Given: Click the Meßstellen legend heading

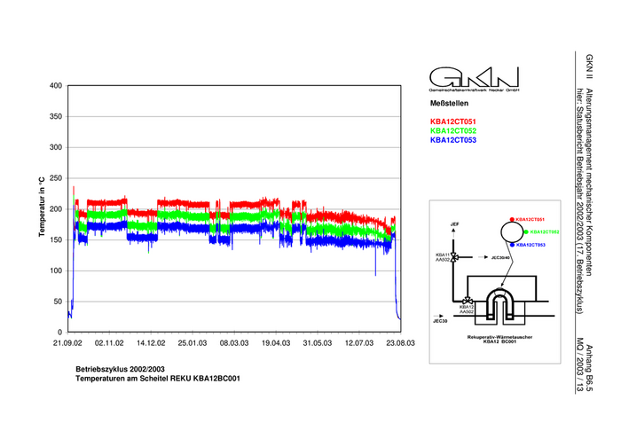Looking at the screenshot, I should pyautogui.click(x=448, y=104).
